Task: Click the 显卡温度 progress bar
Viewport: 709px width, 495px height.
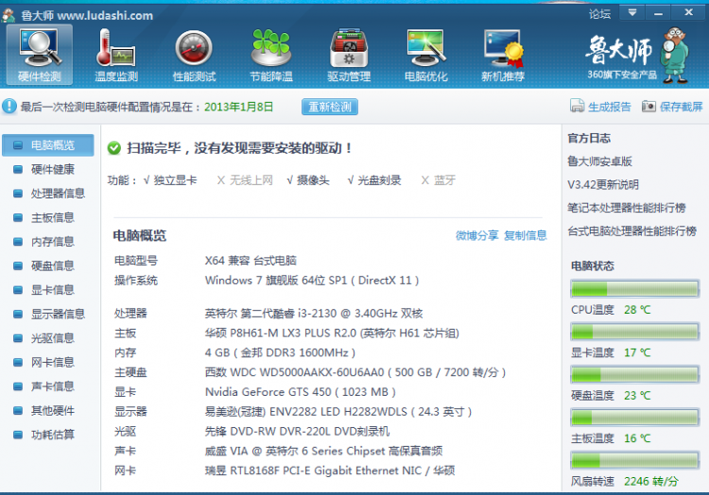Action: [x=635, y=332]
